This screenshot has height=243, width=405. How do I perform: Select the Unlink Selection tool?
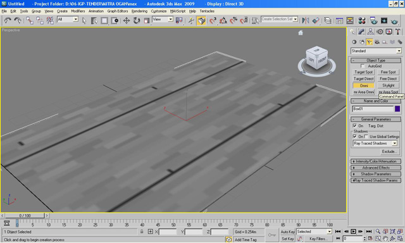[40, 20]
